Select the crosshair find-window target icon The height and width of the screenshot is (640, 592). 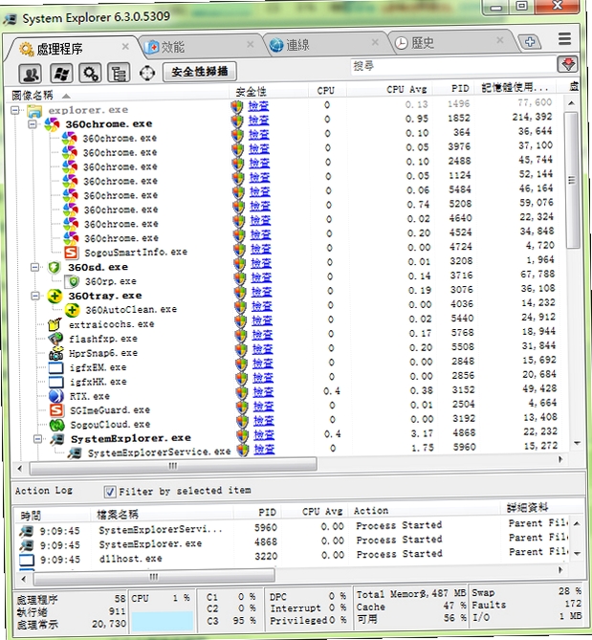pyautogui.click(x=147, y=73)
